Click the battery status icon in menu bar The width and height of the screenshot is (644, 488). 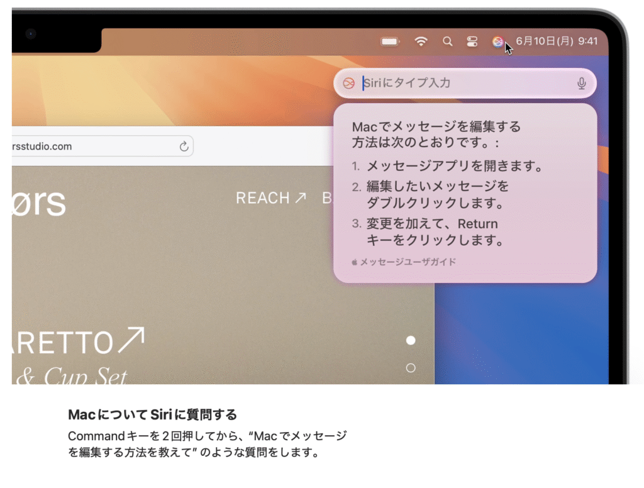pos(390,42)
